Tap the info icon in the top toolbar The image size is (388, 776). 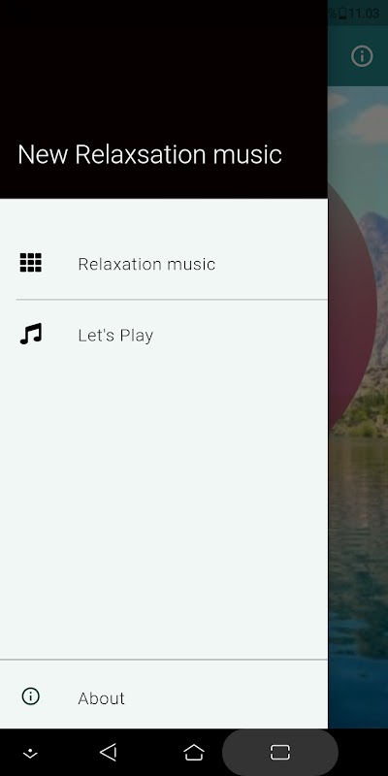pos(362,56)
